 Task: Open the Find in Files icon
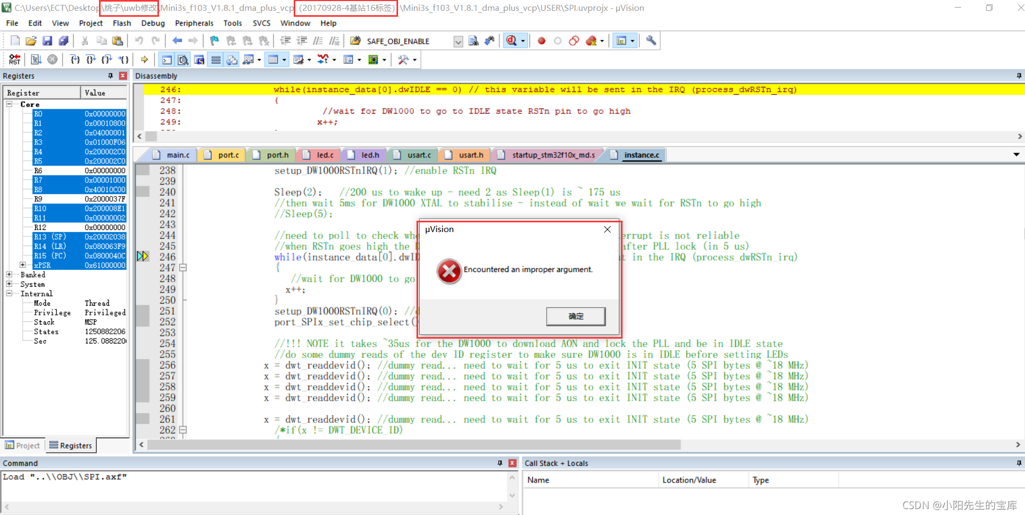(x=355, y=41)
